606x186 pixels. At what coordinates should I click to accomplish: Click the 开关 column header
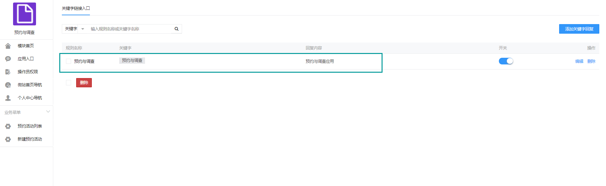coord(503,48)
